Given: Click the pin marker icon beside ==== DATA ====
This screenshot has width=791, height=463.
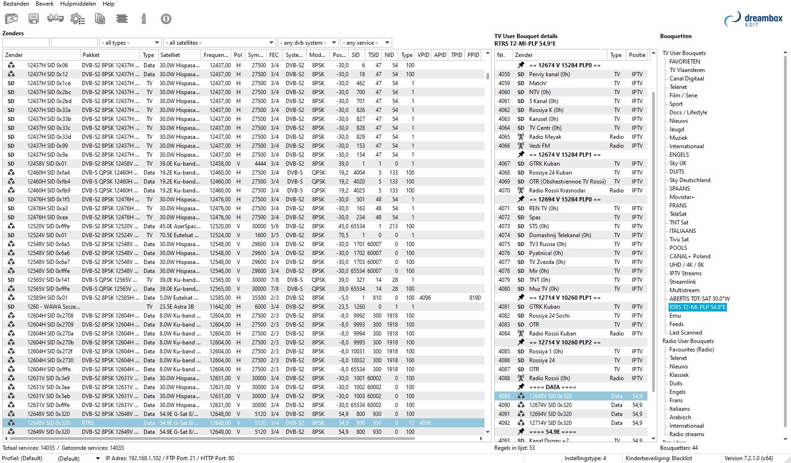Looking at the screenshot, I should [x=521, y=387].
